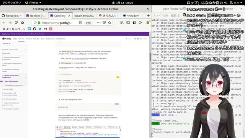Open ファイル(F) menu in terminal window
Viewport: 245px width, 138px height.
[160, 15]
